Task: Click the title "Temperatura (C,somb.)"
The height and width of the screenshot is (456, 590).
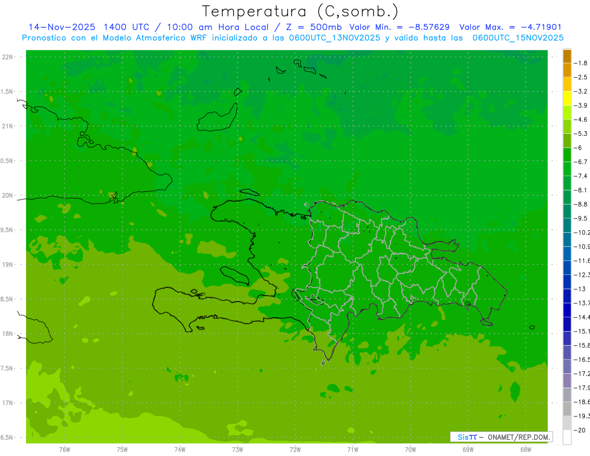Action: (300, 11)
